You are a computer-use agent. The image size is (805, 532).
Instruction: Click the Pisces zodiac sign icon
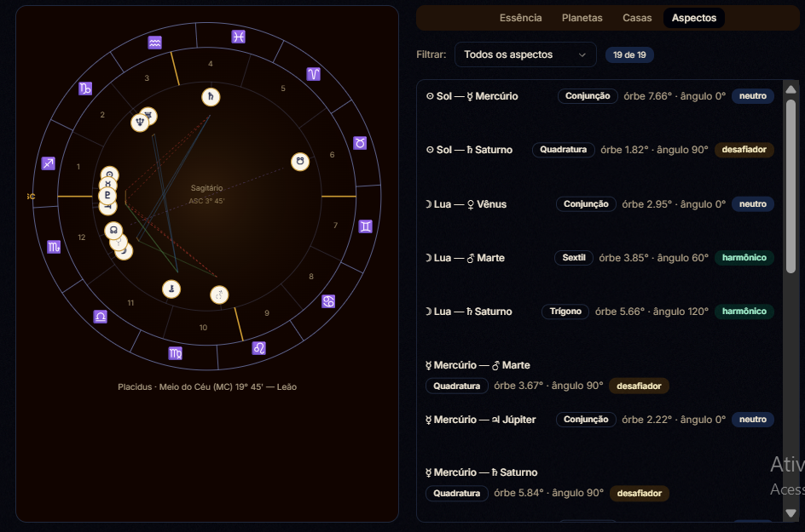[x=238, y=37]
